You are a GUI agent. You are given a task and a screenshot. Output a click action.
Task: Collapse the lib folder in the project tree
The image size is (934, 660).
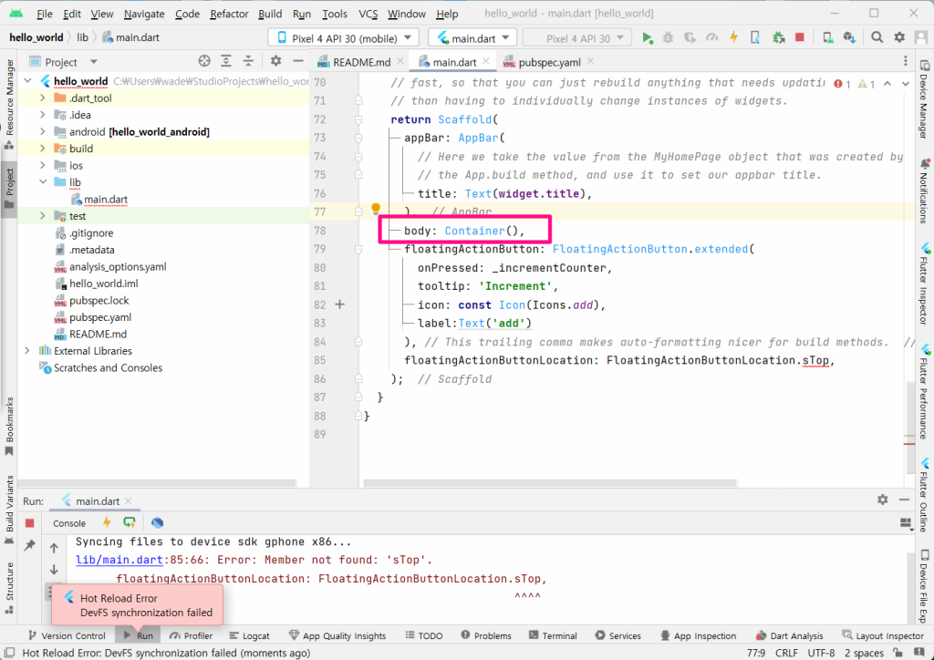43,182
